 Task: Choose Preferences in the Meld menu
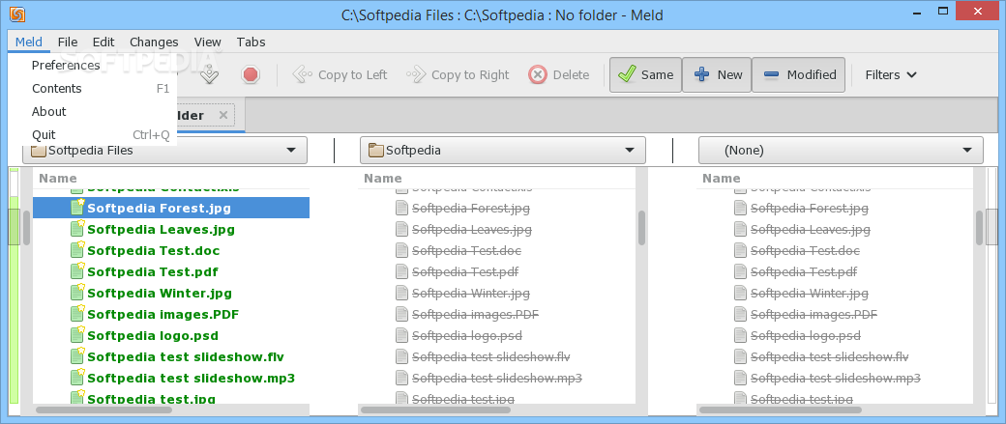pos(93,66)
